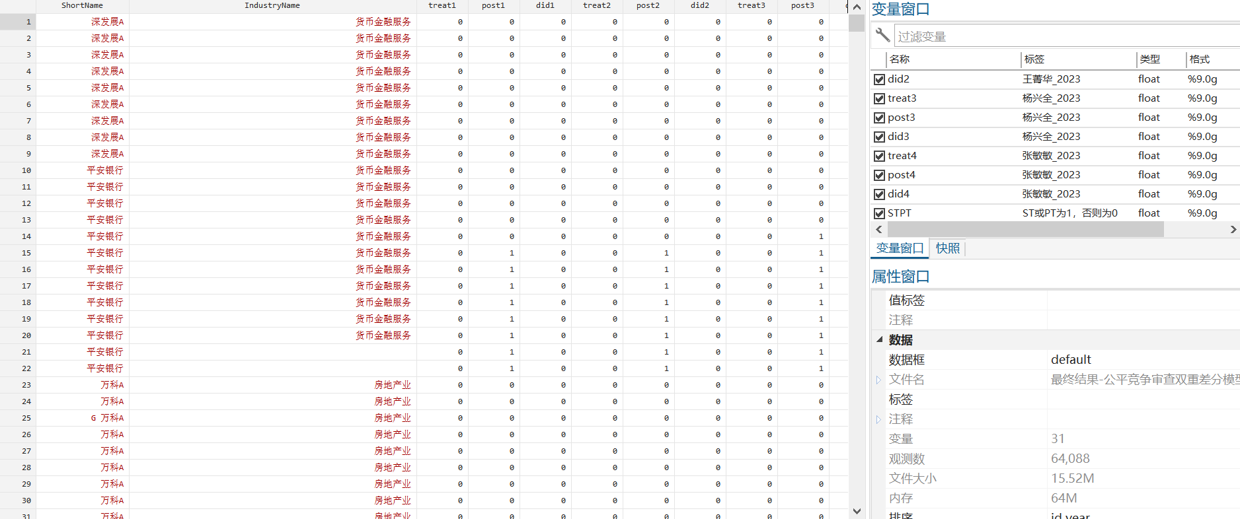Expand the 注释 row inside the 数据 section
The width and height of the screenshot is (1240, 519).
(x=878, y=419)
